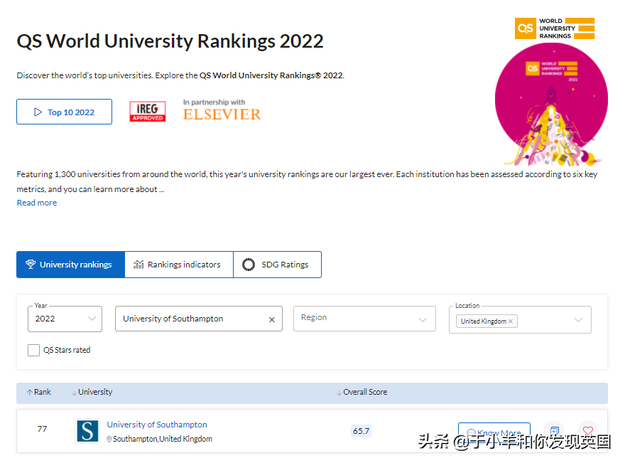Image resolution: width=625 pixels, height=463 pixels.
Task: Sort table by Overall Score
Action: pyautogui.click(x=364, y=392)
